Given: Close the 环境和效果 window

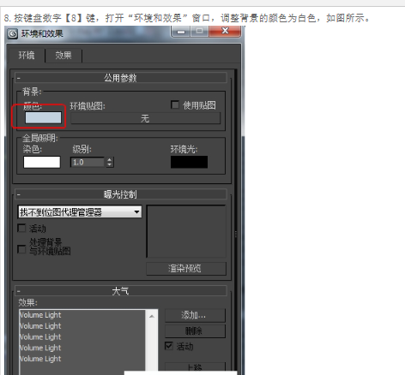Looking at the screenshot, I should [x=225, y=31].
